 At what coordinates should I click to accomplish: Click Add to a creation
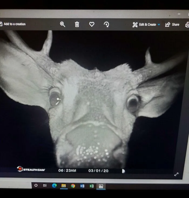tap(13, 24)
